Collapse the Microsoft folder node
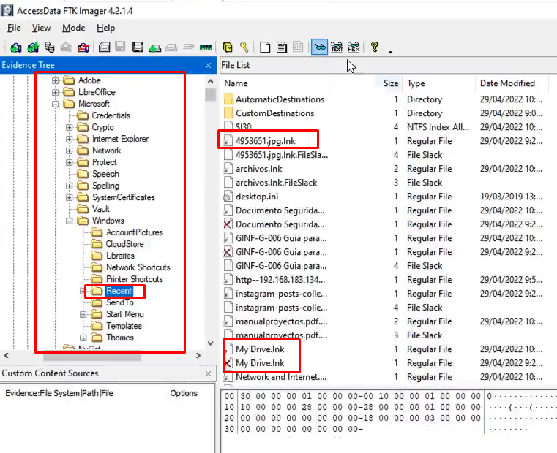The image size is (557, 453). coord(56,104)
